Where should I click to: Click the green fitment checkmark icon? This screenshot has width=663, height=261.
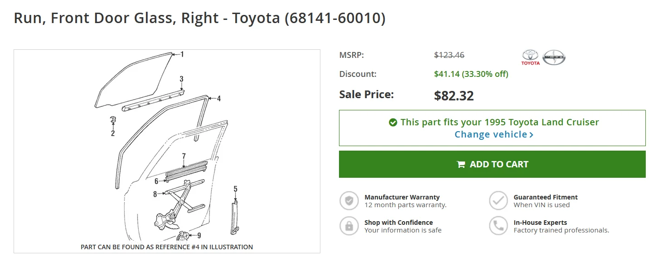click(393, 122)
